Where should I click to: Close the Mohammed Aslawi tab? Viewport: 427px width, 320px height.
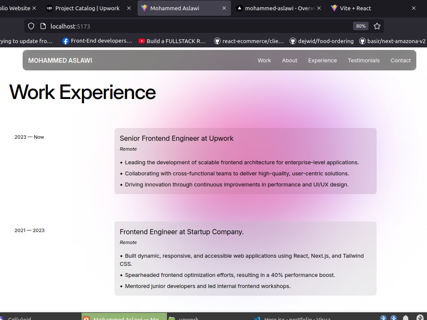(x=224, y=8)
